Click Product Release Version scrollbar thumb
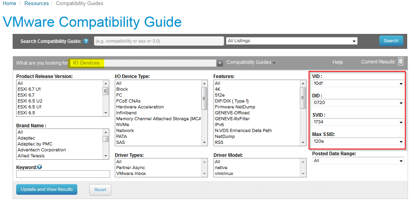The image size is (410, 201). tap(106, 91)
